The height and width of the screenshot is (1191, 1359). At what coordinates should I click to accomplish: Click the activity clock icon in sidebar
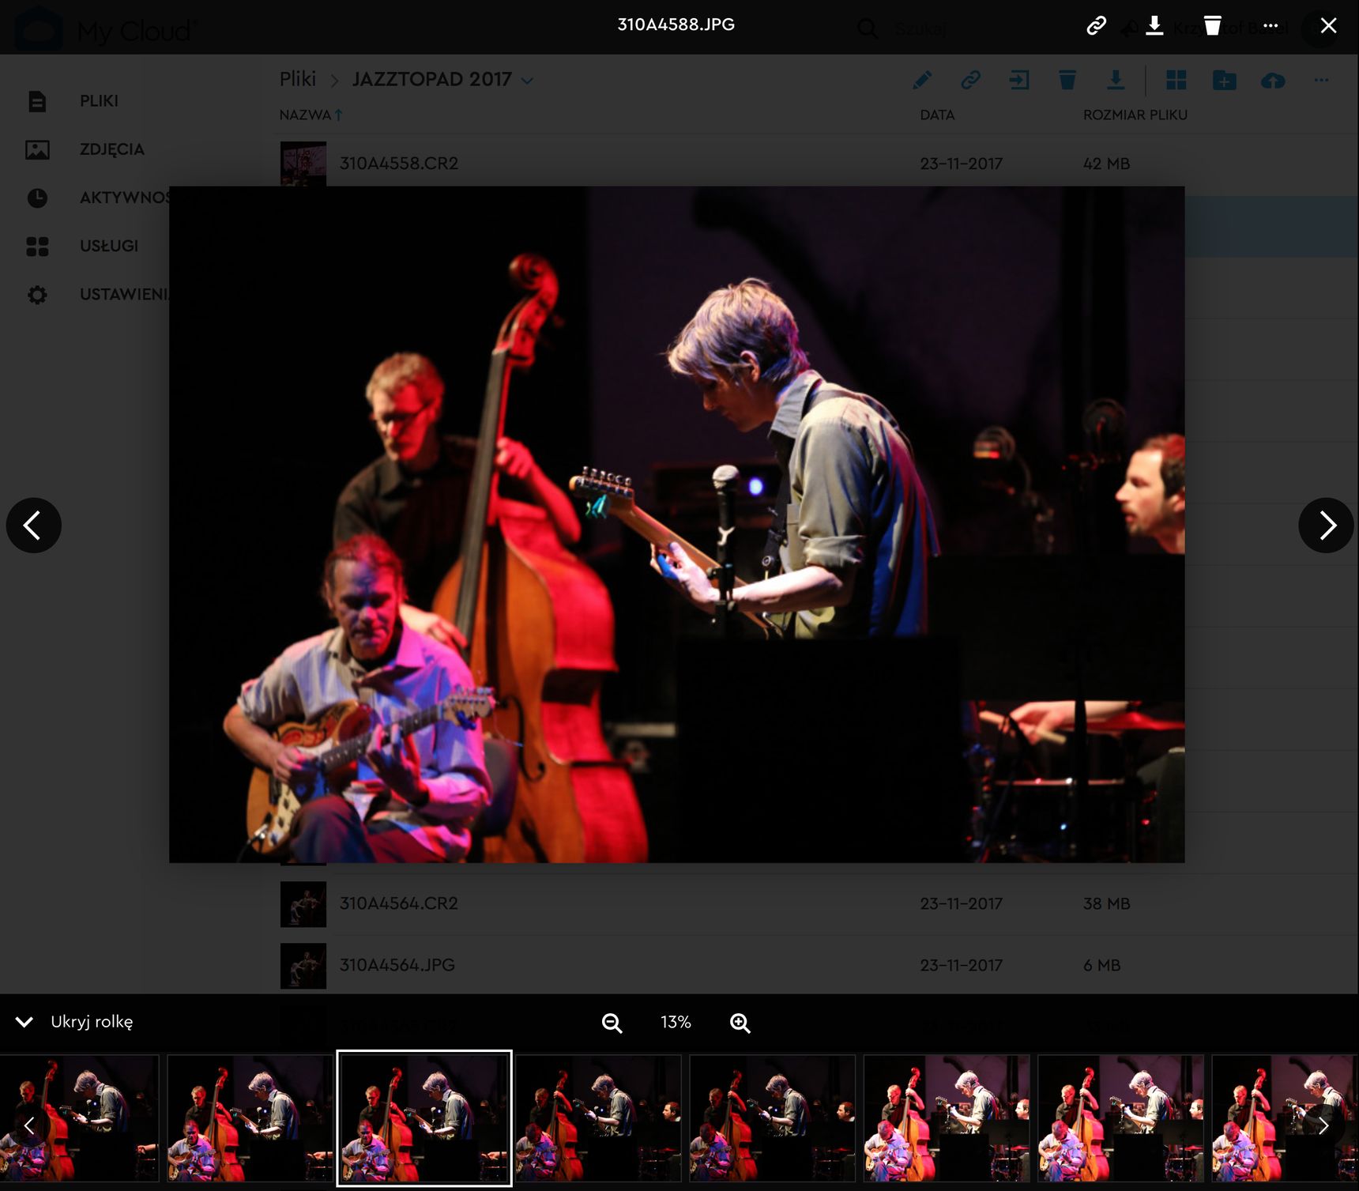37,198
